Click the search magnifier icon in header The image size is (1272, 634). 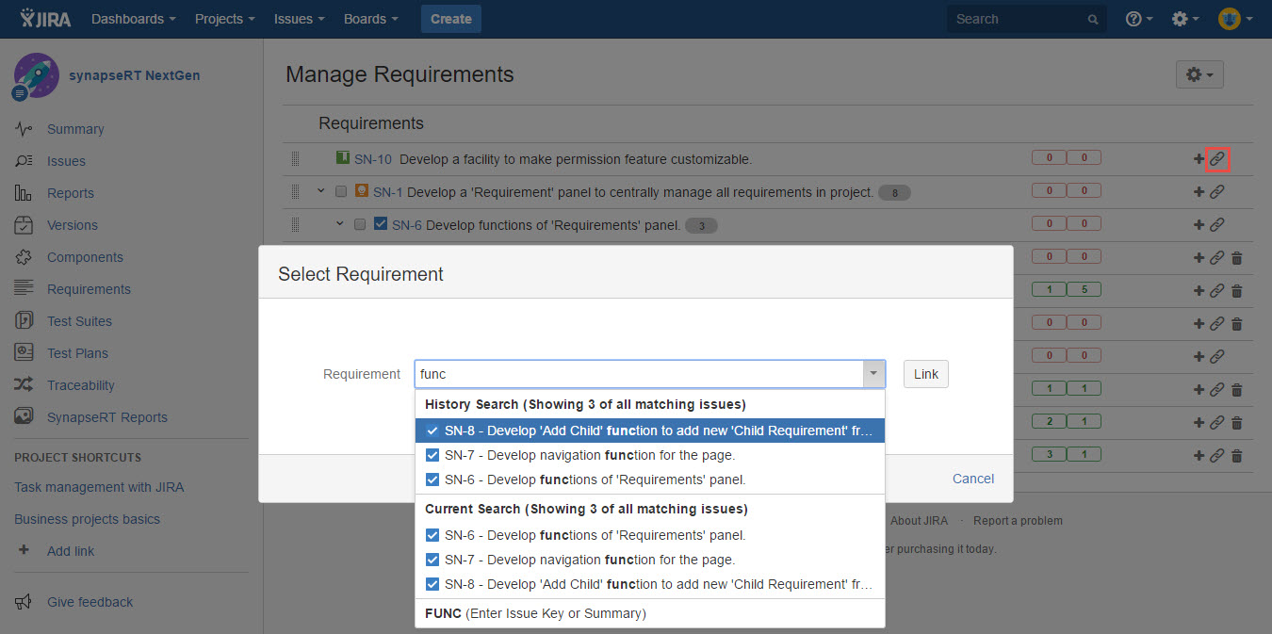(1093, 19)
